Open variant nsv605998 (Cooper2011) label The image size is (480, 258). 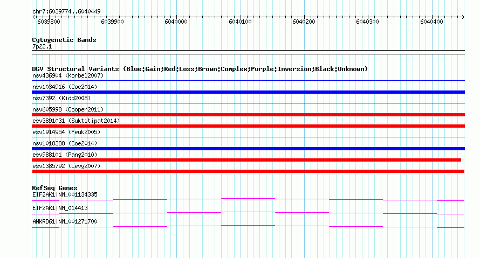point(68,109)
